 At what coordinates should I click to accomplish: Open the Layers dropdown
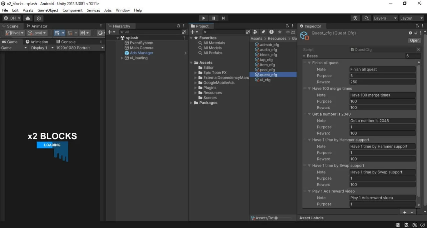click(385, 18)
